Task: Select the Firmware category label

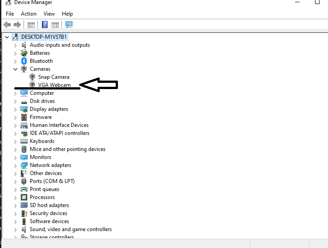Action: coord(41,117)
